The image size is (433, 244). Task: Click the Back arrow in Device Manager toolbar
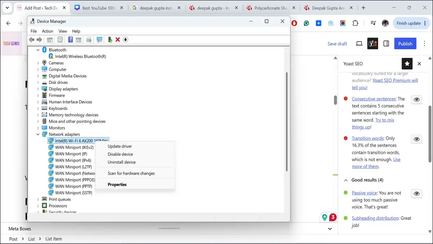(x=32, y=40)
